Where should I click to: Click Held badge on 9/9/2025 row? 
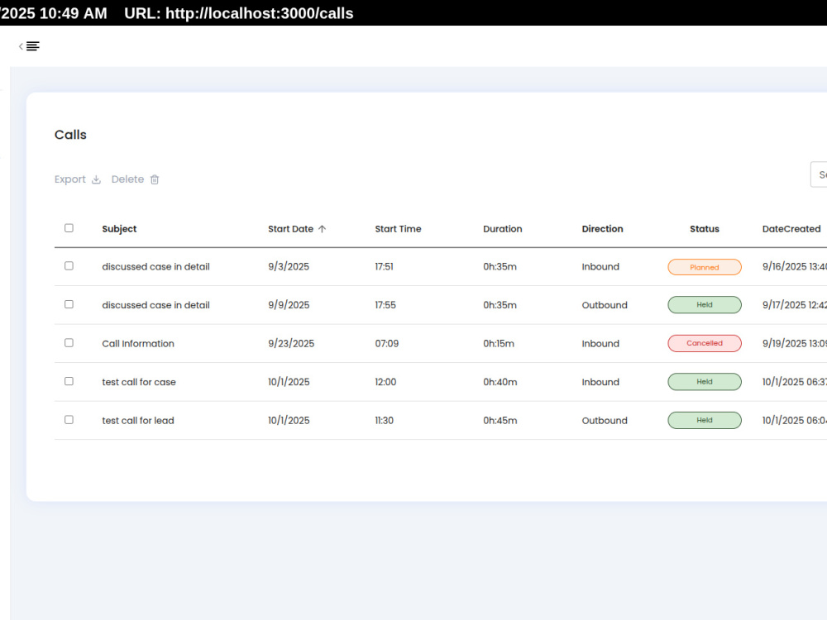point(705,305)
